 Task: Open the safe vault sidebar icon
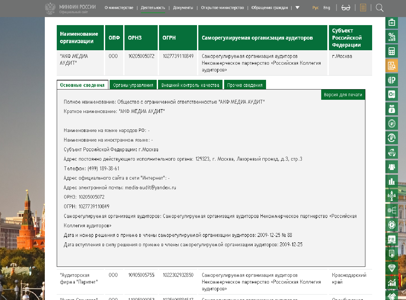[x=391, y=94]
